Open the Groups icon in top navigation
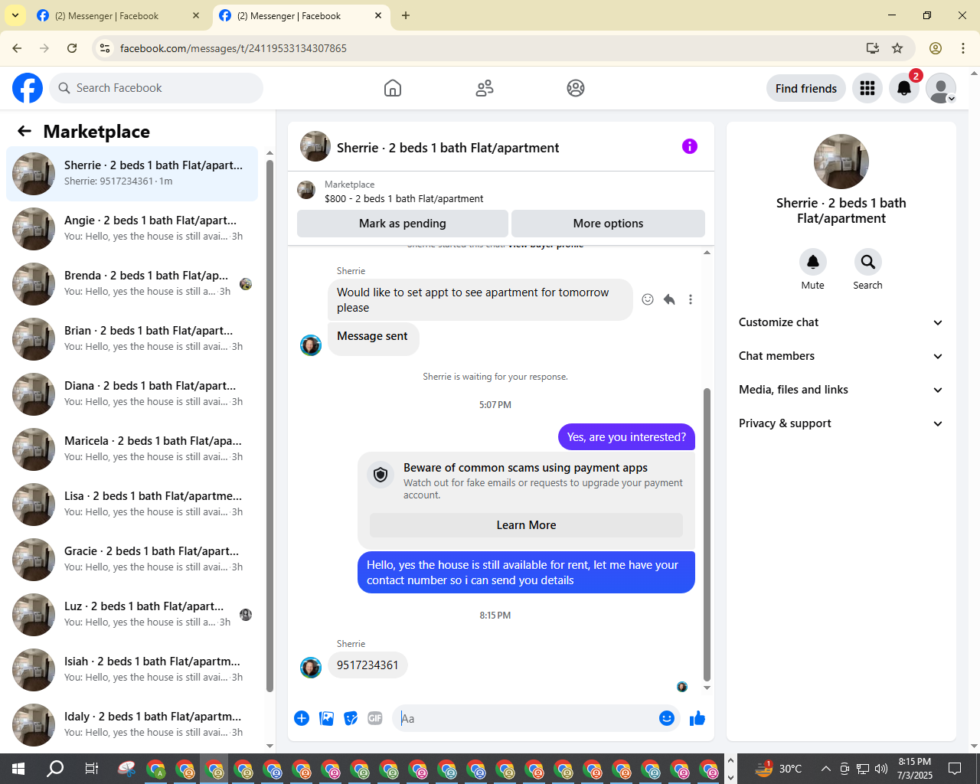 (576, 88)
